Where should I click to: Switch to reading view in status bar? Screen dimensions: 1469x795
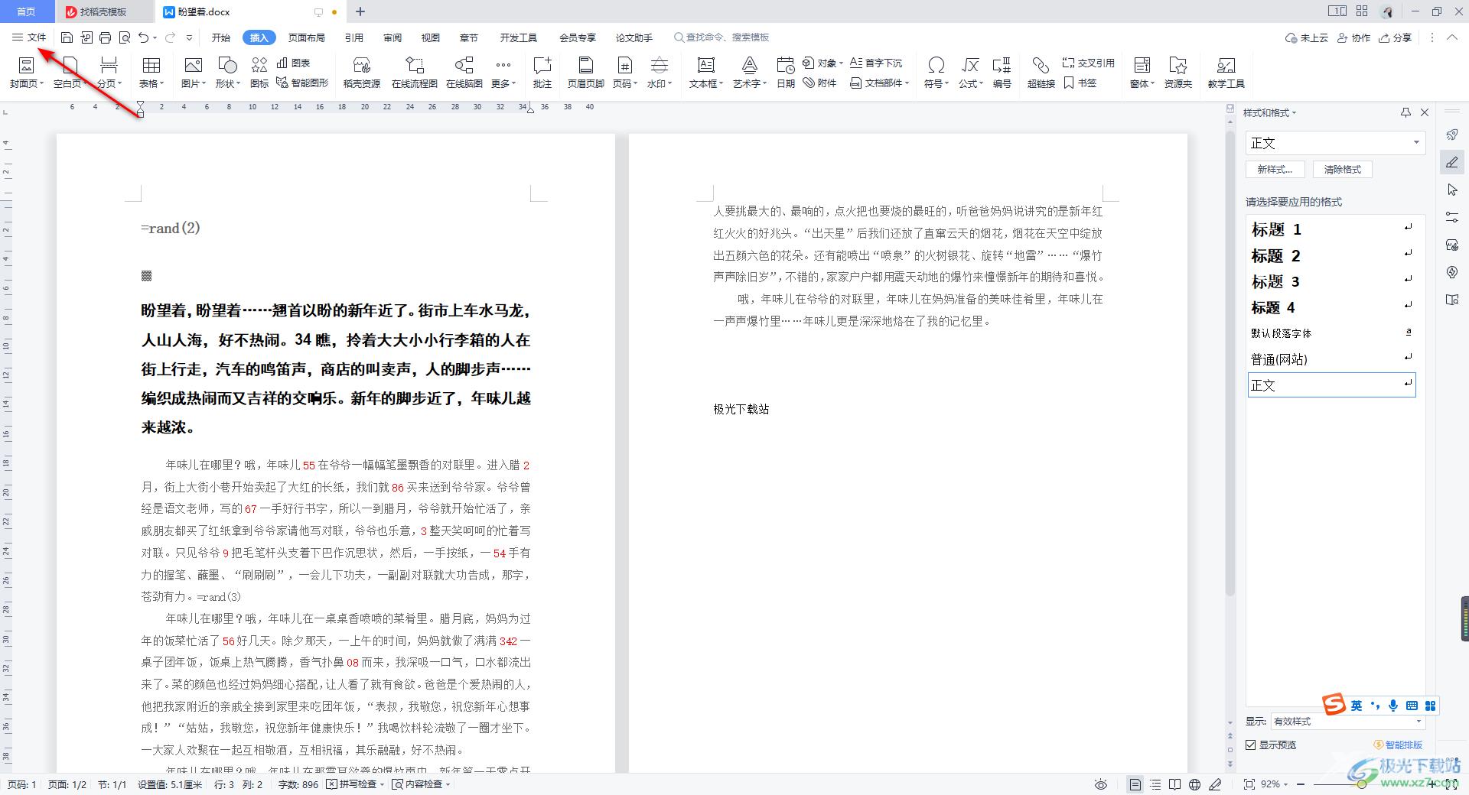click(x=1175, y=784)
